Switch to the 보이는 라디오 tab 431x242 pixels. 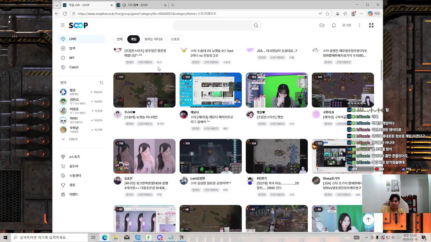pos(154,39)
